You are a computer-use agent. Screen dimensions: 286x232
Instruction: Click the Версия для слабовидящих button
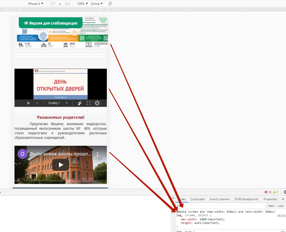point(51,23)
